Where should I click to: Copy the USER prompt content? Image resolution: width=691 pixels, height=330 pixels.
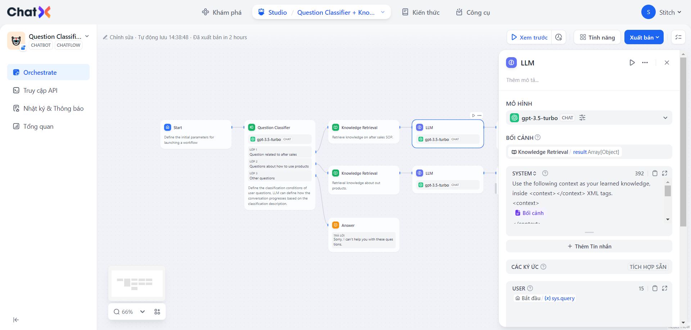[x=655, y=288]
